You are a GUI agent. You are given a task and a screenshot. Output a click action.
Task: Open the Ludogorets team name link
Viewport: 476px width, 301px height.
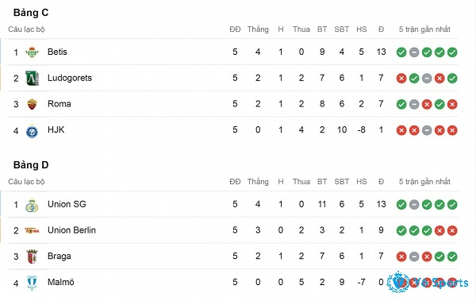pyautogui.click(x=70, y=78)
